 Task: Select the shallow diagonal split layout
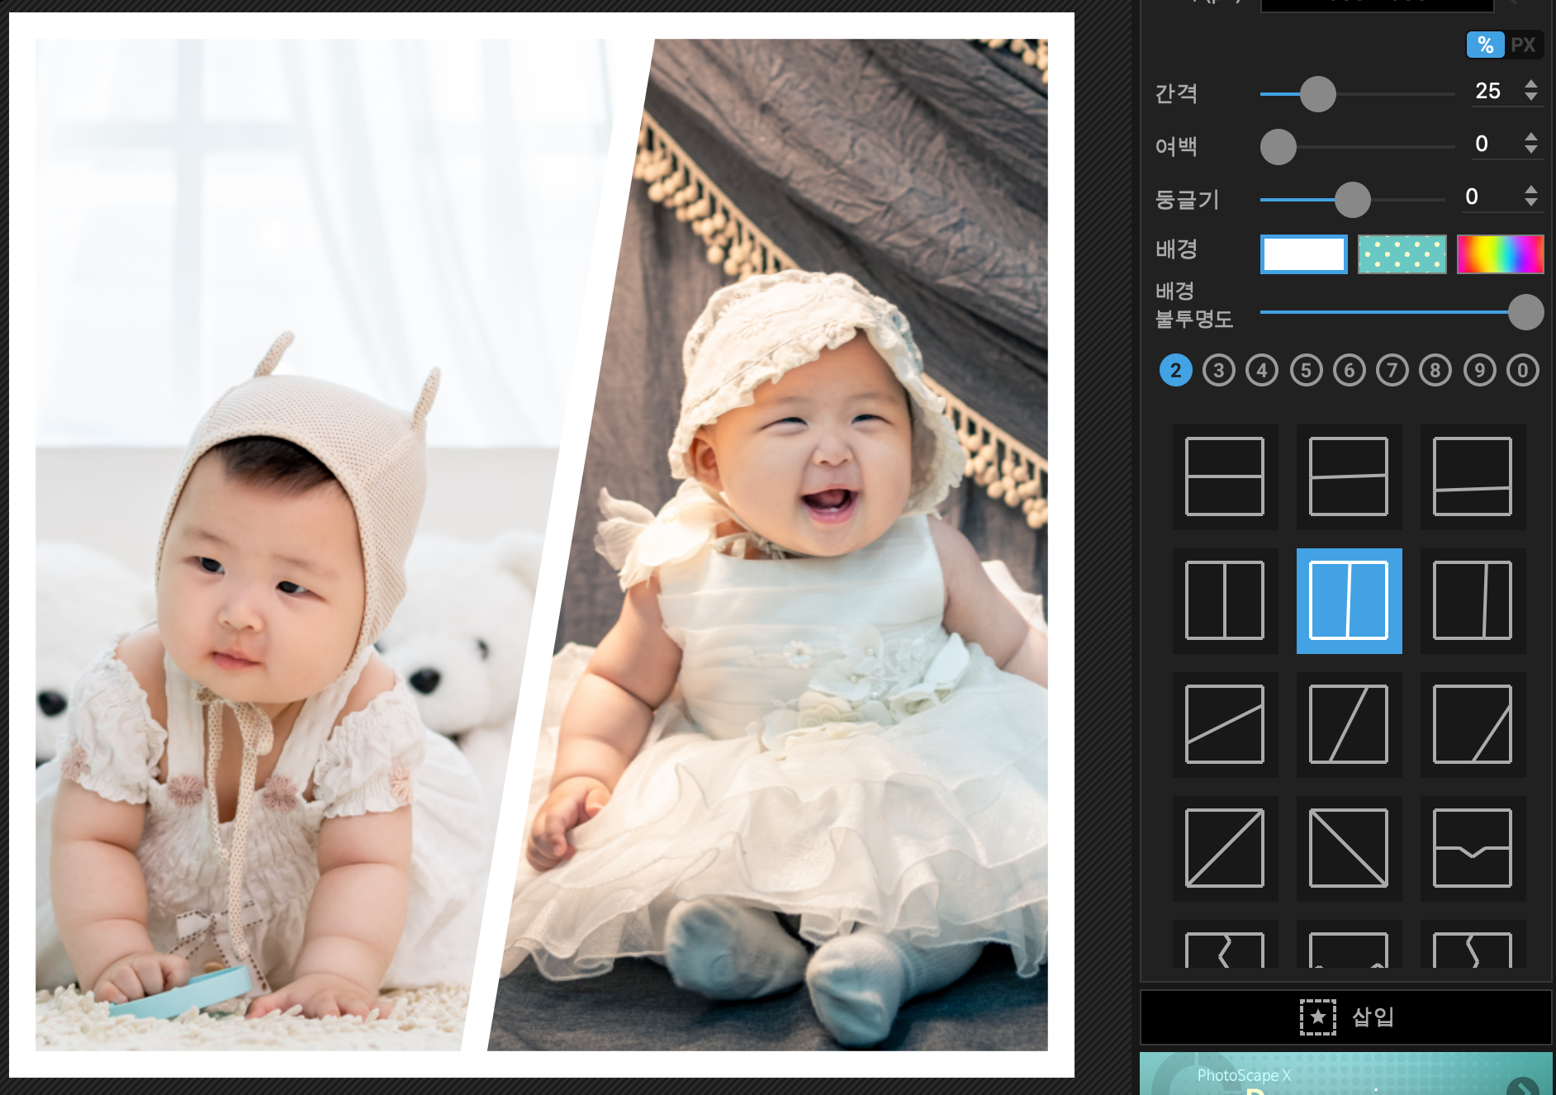click(x=1225, y=724)
